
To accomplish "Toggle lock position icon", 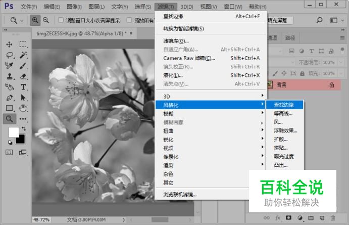I will tap(284, 73).
